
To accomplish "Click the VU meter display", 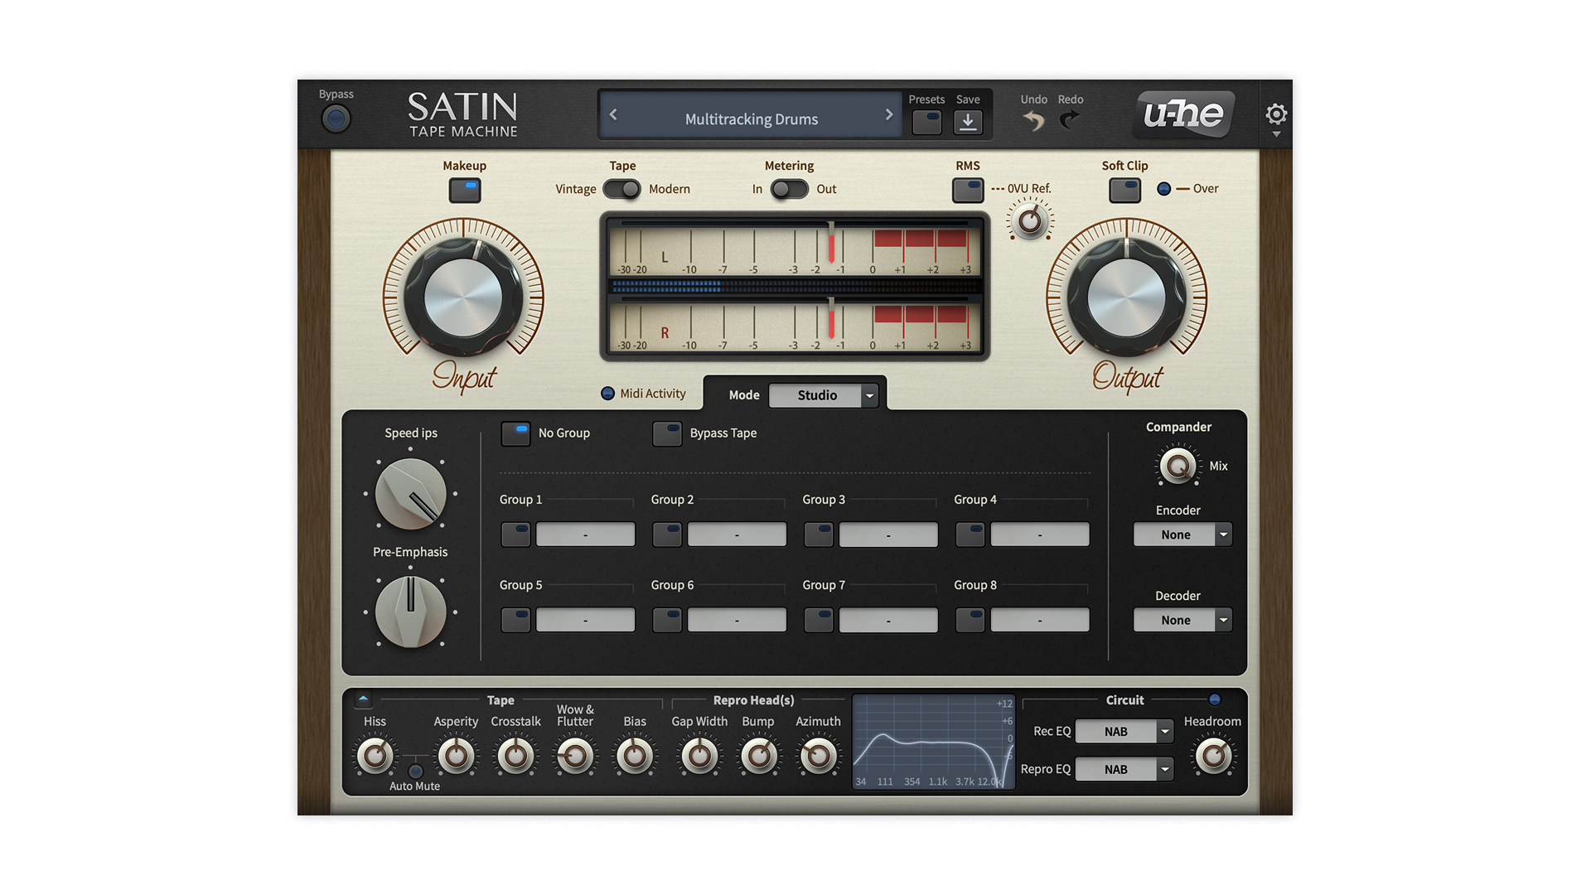I will pos(795,287).
